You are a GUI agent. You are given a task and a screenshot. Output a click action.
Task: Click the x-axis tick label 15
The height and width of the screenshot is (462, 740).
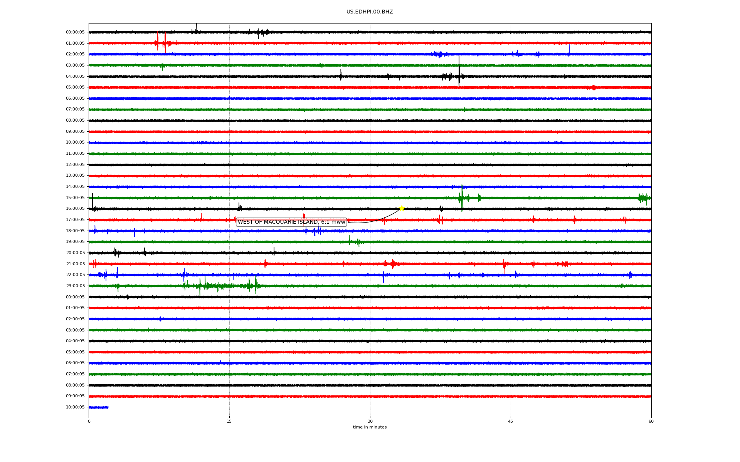click(229, 421)
